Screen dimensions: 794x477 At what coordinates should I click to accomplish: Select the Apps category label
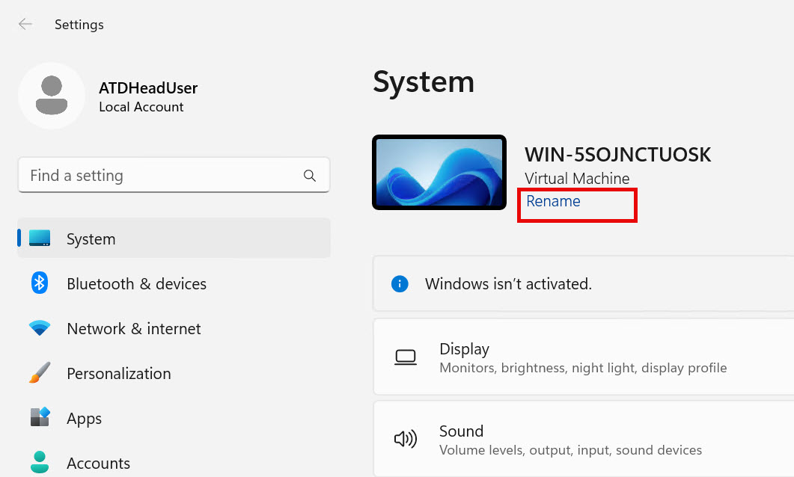pyautogui.click(x=84, y=419)
